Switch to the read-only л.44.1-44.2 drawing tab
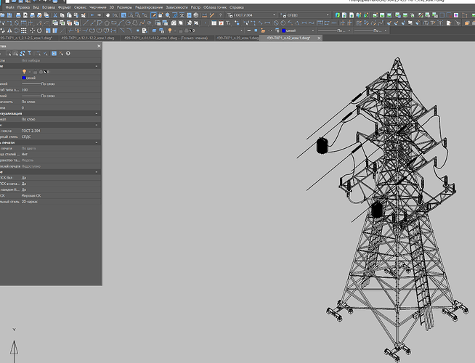 tap(166, 38)
